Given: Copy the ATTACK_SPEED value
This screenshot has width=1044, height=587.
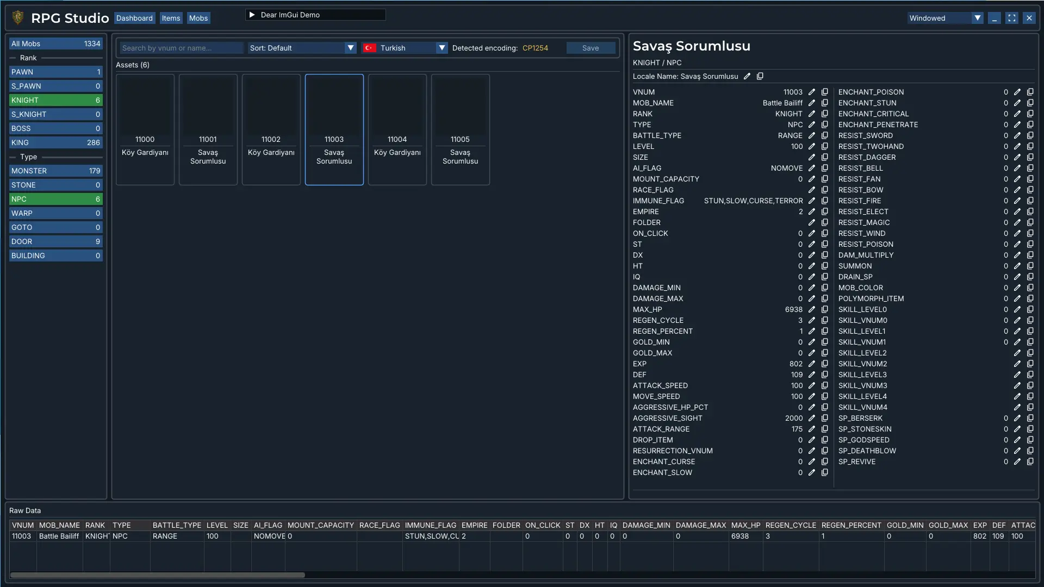Looking at the screenshot, I should (825, 385).
